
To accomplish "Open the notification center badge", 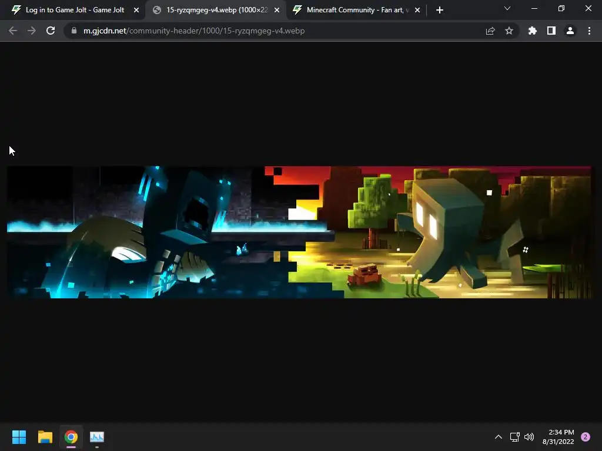I will pyautogui.click(x=586, y=437).
